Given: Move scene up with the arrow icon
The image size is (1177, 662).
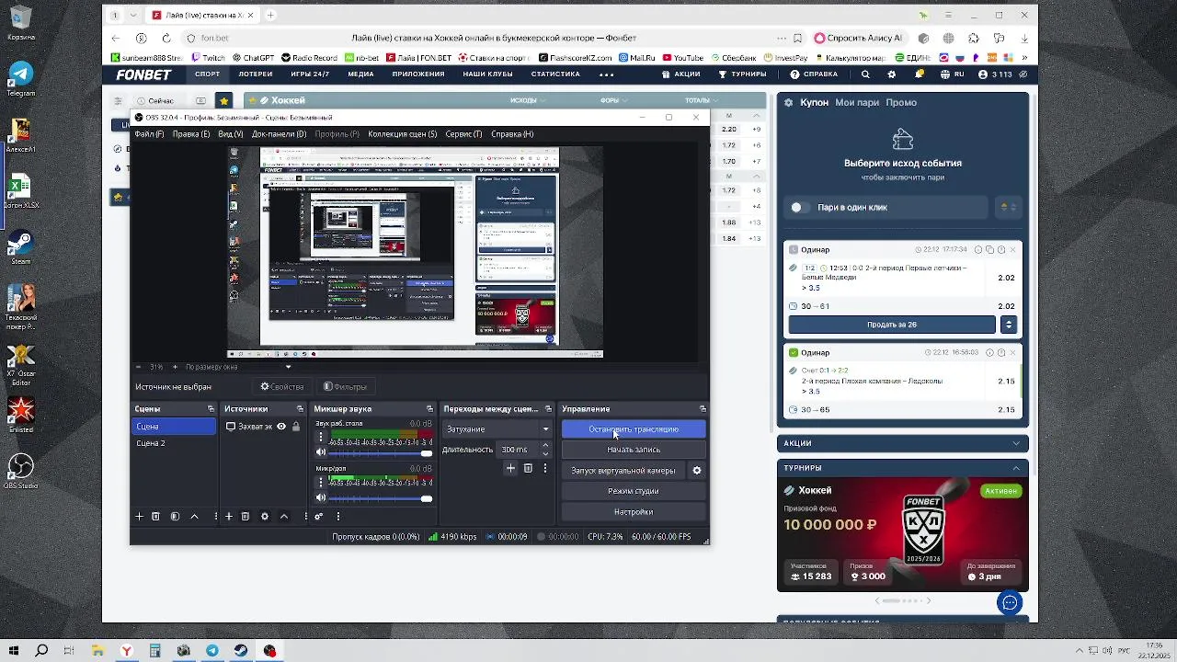Looking at the screenshot, I should click(194, 517).
